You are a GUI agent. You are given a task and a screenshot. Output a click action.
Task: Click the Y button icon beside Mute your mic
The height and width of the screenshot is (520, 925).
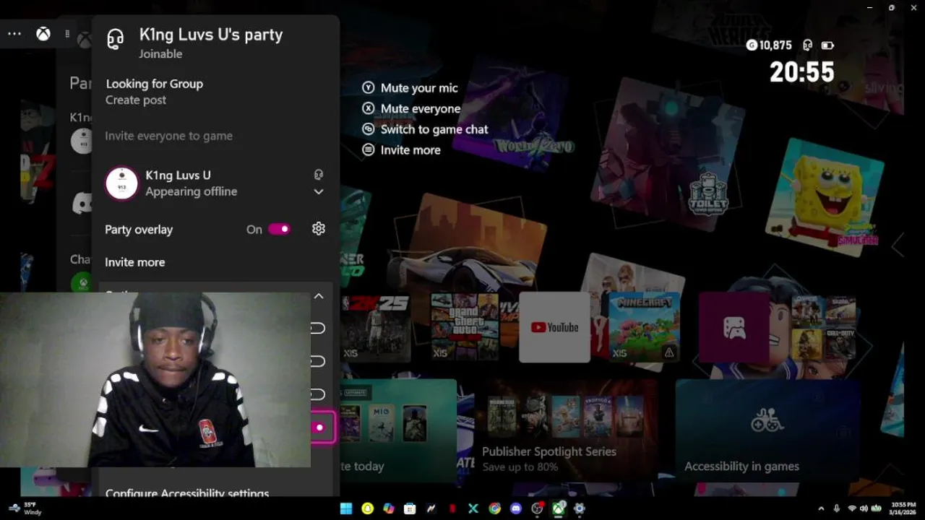point(369,87)
